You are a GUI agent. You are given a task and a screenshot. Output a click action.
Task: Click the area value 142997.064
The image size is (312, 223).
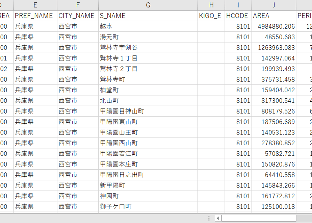(274, 58)
